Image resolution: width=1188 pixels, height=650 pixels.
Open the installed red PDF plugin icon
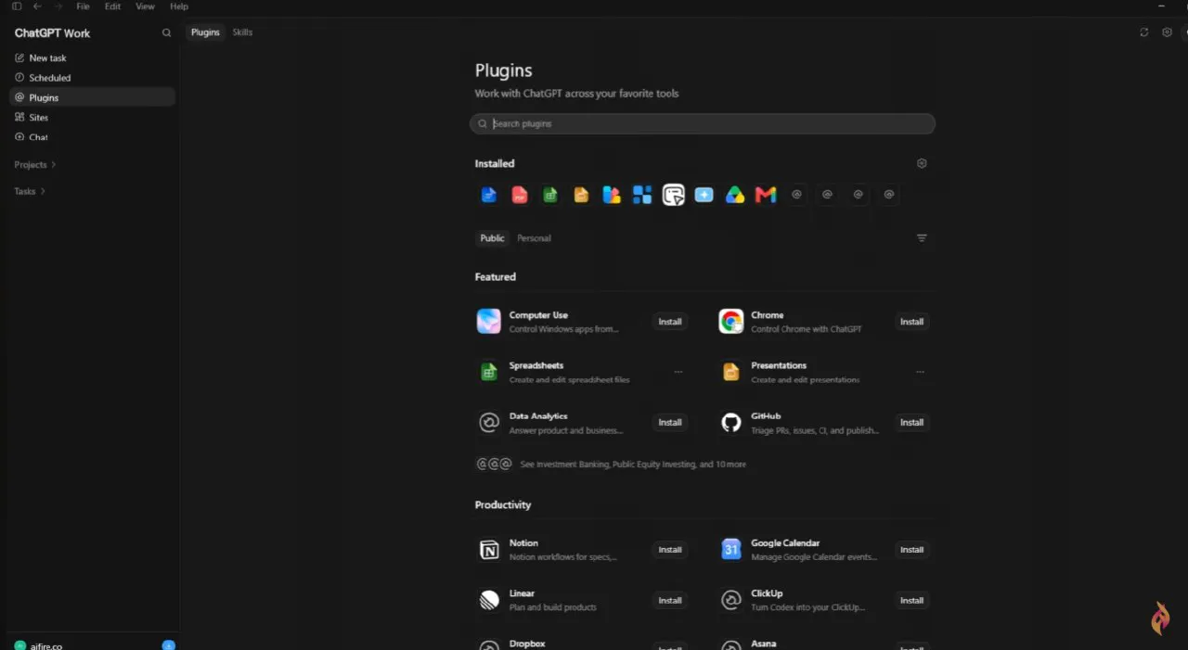520,195
